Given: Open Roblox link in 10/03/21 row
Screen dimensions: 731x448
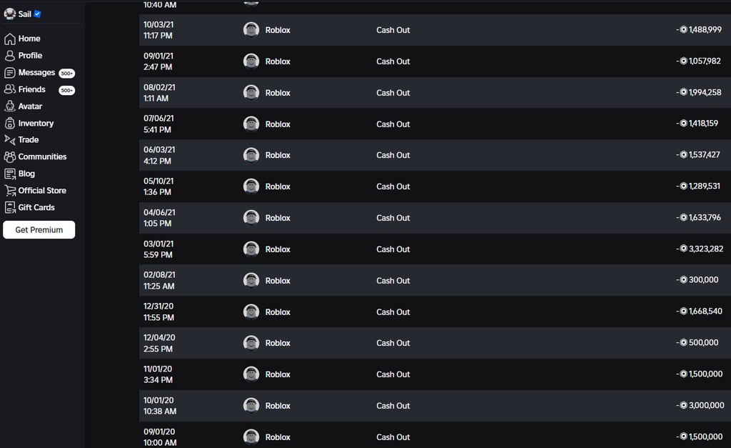Looking at the screenshot, I should click(278, 30).
